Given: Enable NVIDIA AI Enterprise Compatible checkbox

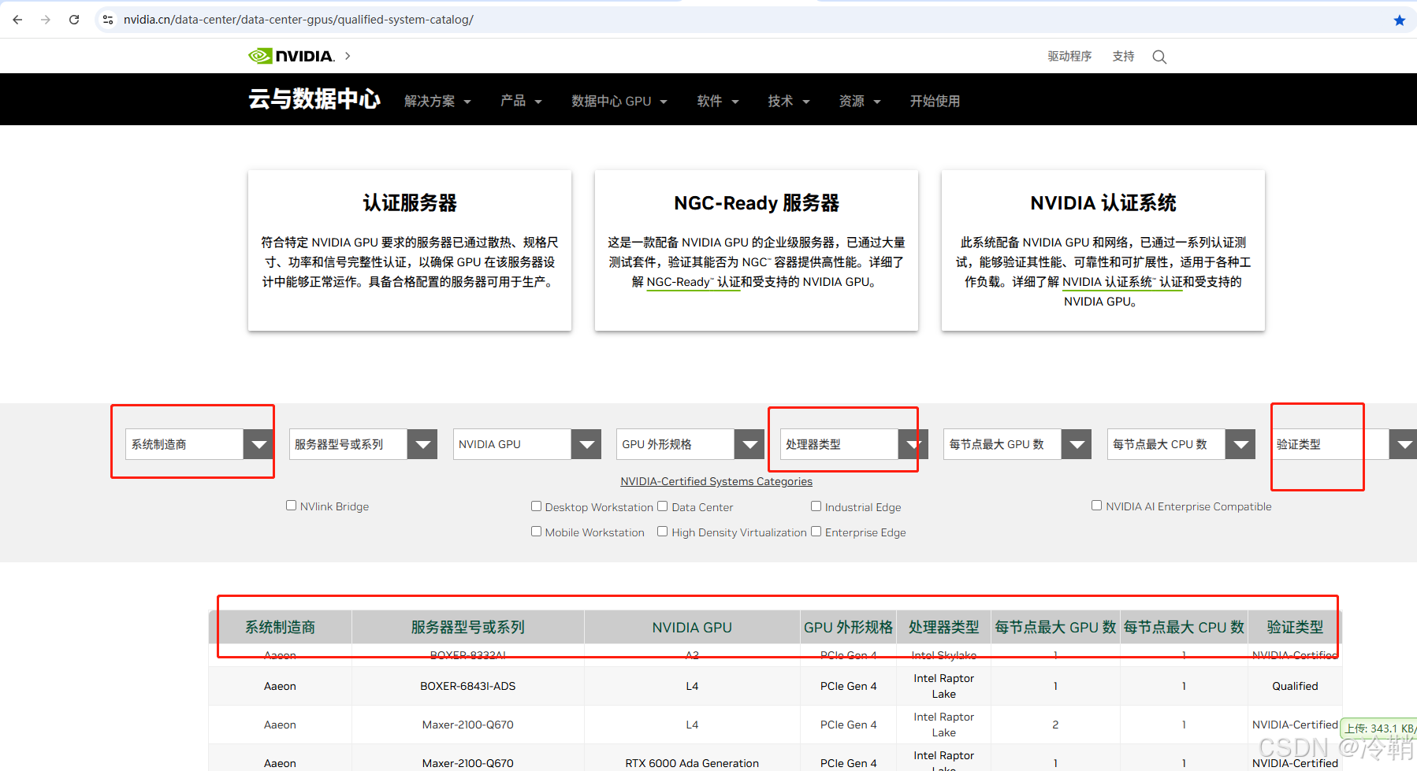Looking at the screenshot, I should pyautogui.click(x=1096, y=506).
